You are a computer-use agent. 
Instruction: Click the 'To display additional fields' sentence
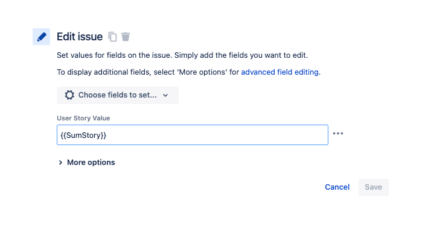(188, 72)
